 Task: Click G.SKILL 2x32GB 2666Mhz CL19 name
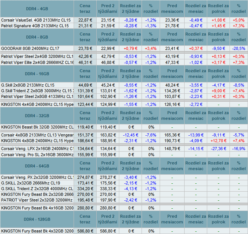(x=31, y=183)
